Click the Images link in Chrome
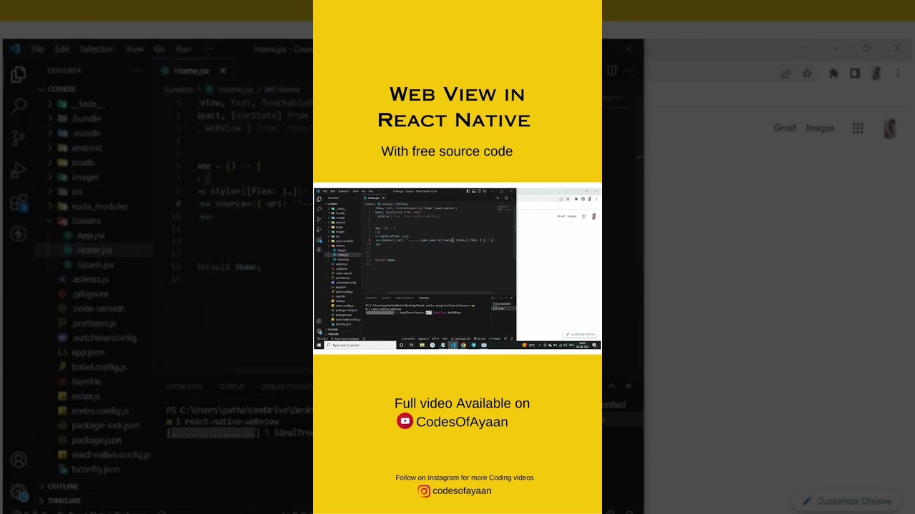The image size is (915, 514). pyautogui.click(x=572, y=216)
